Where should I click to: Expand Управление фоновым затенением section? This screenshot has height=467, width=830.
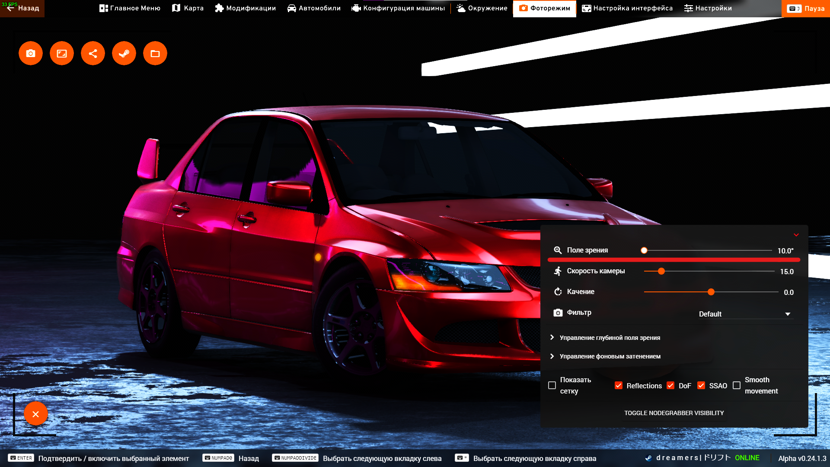pyautogui.click(x=610, y=356)
